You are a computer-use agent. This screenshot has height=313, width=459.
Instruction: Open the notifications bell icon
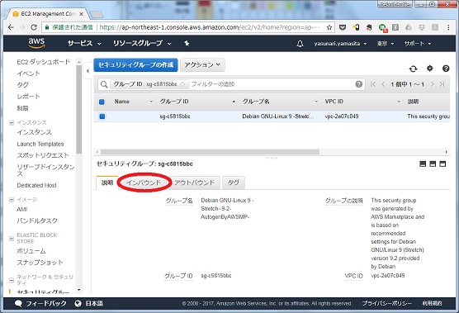300,44
